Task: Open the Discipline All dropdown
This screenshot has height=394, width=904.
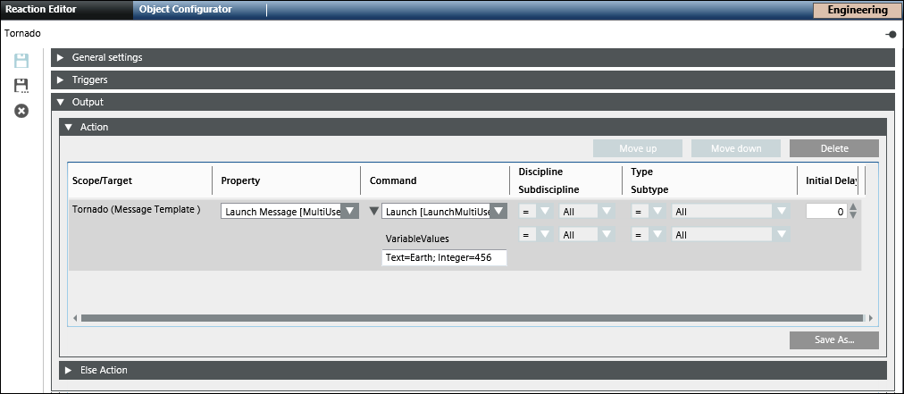Action: (606, 212)
